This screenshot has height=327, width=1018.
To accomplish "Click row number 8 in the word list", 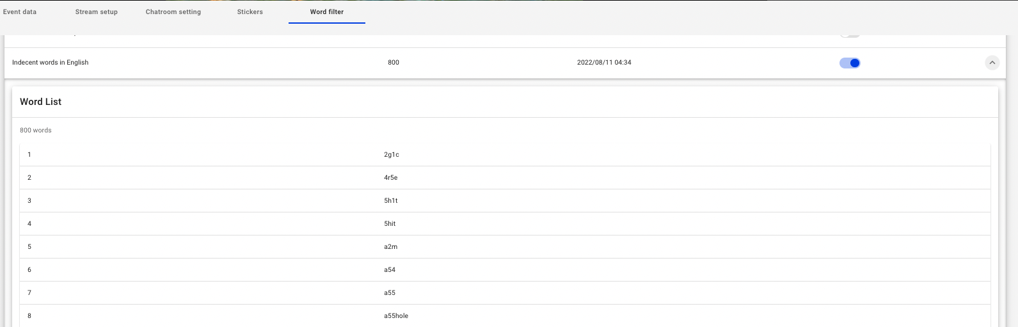I will pyautogui.click(x=29, y=316).
